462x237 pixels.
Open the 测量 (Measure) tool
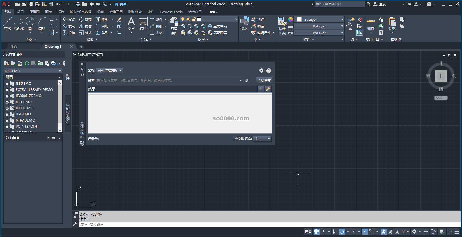371,25
